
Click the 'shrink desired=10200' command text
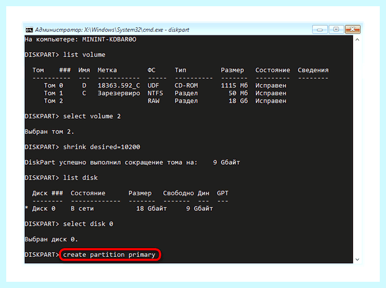click(101, 147)
